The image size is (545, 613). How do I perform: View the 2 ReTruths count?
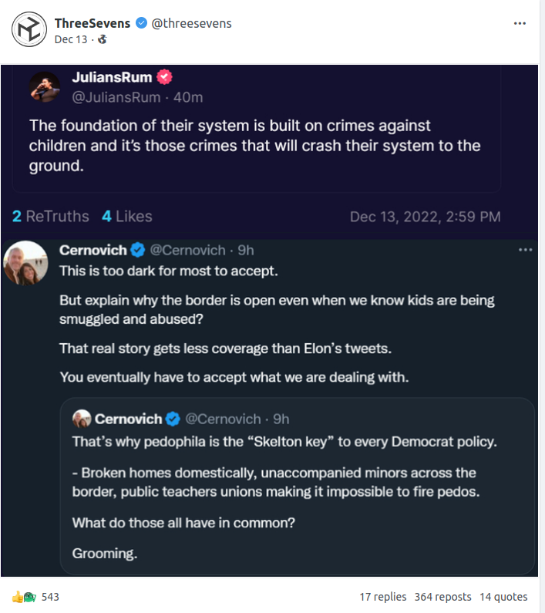click(x=51, y=217)
